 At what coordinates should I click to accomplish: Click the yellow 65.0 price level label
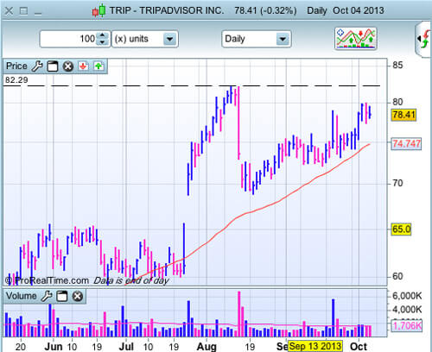(x=401, y=229)
